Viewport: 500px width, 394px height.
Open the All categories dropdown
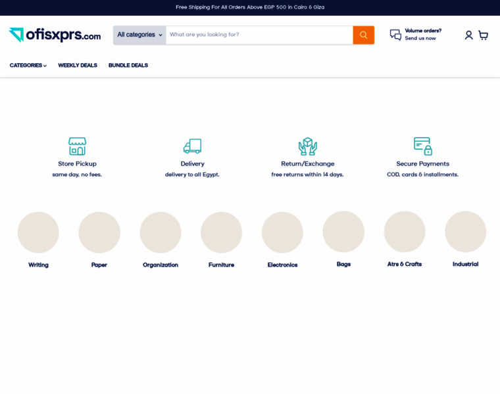(x=139, y=35)
